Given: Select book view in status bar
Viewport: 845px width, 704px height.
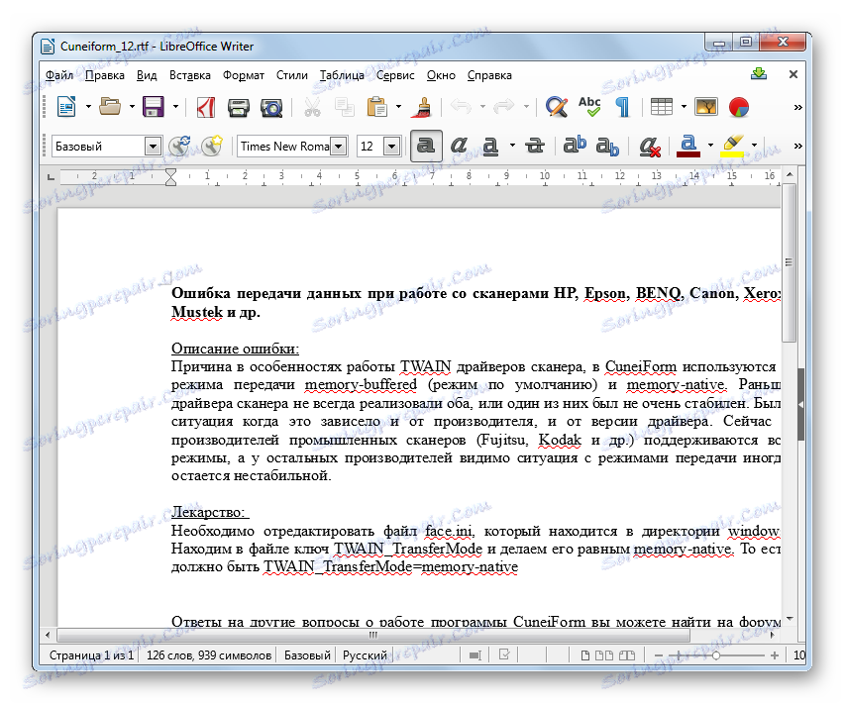Looking at the screenshot, I should coord(627,654).
